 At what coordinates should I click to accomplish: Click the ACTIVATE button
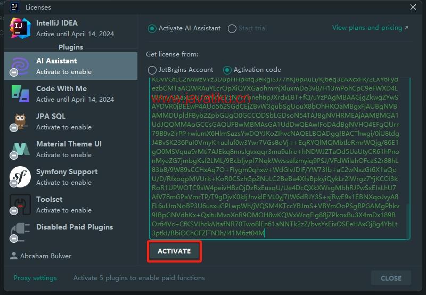(x=174, y=251)
